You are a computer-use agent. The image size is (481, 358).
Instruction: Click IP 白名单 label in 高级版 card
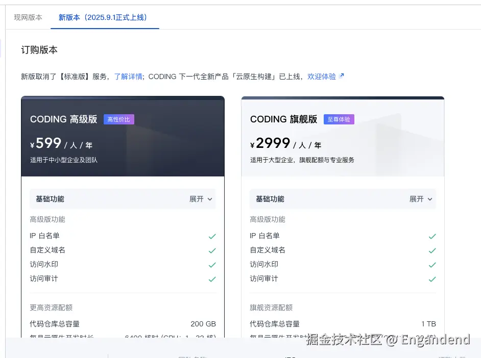[x=45, y=236]
